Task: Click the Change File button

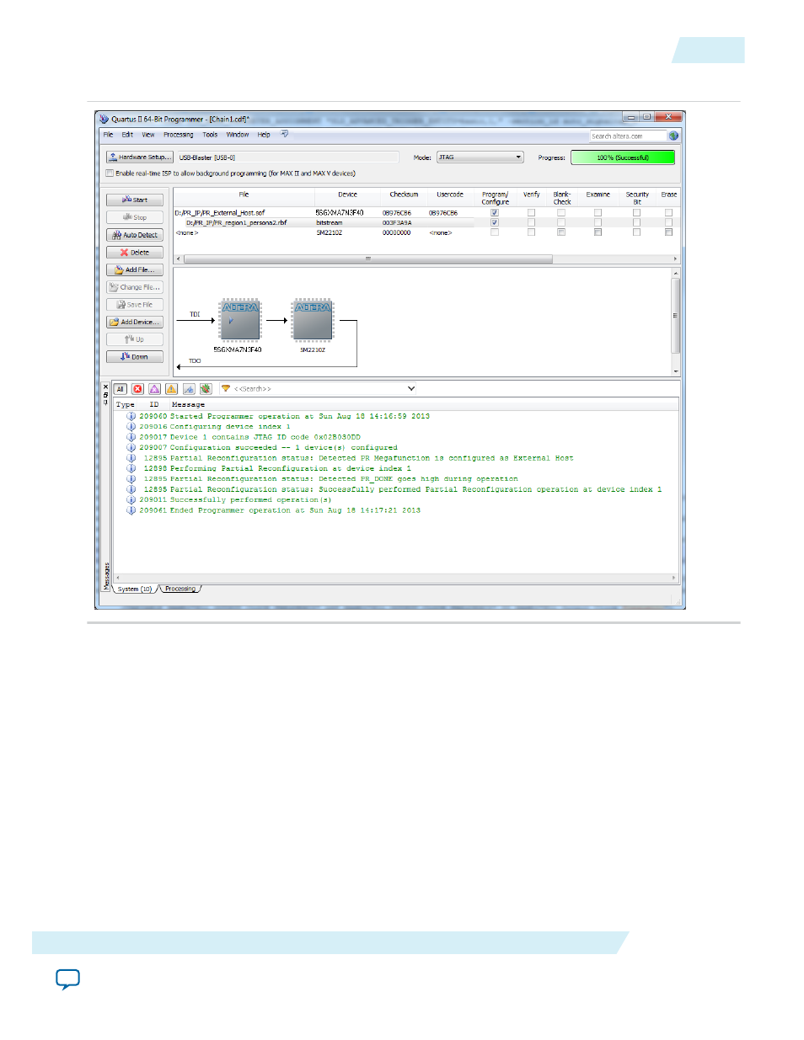Action: pos(135,287)
